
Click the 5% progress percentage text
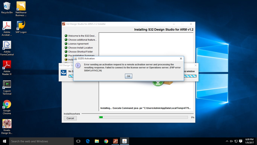(193, 117)
